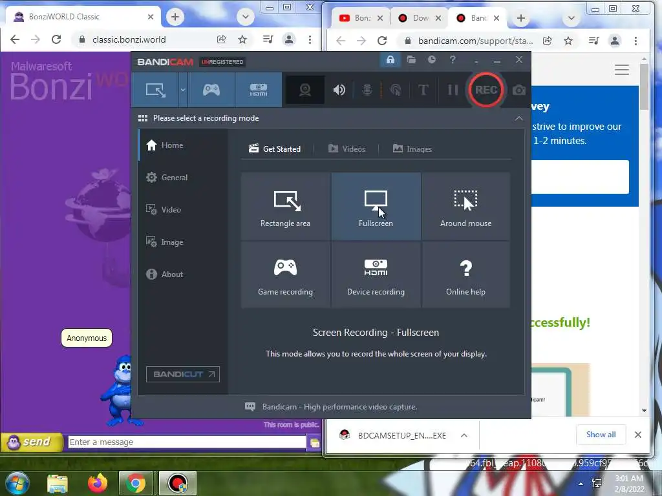Open the Online help tile
Viewport: 662px width, 496px height.
tap(465, 274)
